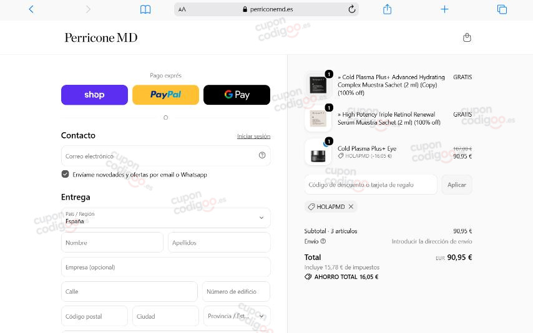Click the Código de descuento input field
533x333 pixels.
[371, 185]
